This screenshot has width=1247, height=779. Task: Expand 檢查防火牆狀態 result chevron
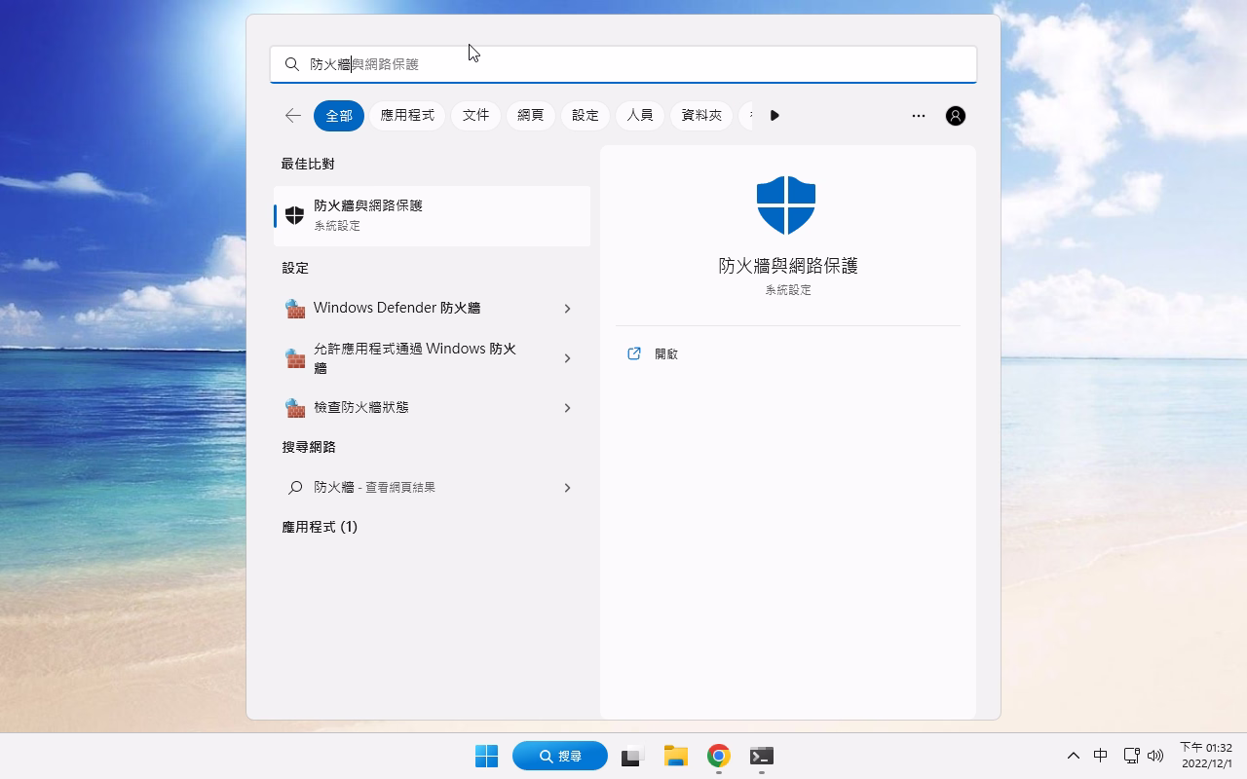pos(567,408)
